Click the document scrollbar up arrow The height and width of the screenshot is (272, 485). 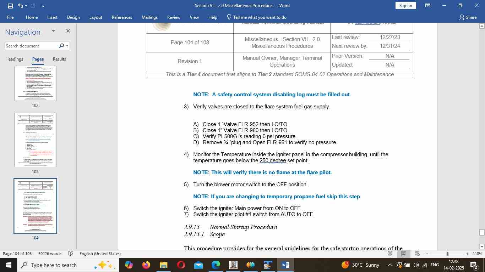click(x=482, y=26)
